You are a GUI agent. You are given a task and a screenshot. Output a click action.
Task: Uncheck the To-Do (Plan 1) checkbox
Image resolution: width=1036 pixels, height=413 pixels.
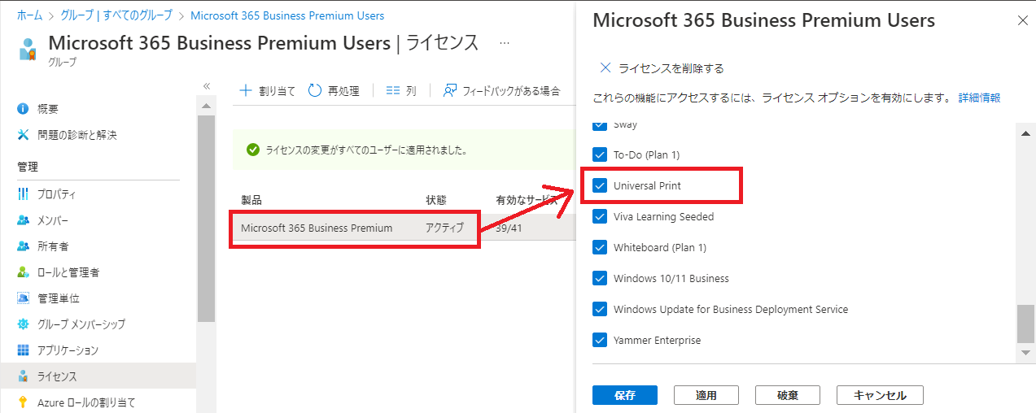pyautogui.click(x=600, y=154)
